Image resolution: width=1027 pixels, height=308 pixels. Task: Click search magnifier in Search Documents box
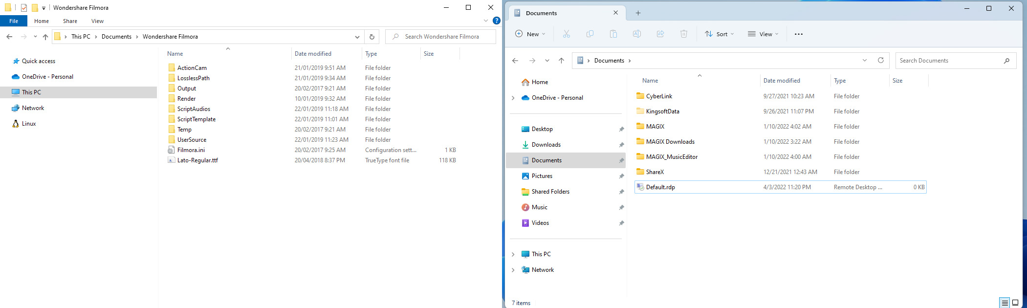[1006, 61]
